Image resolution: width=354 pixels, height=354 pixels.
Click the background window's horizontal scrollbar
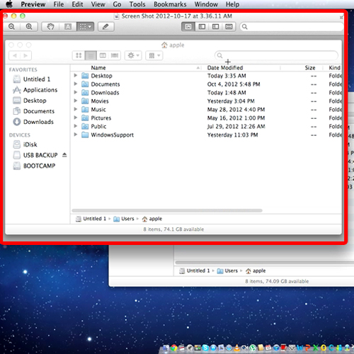coord(264,263)
